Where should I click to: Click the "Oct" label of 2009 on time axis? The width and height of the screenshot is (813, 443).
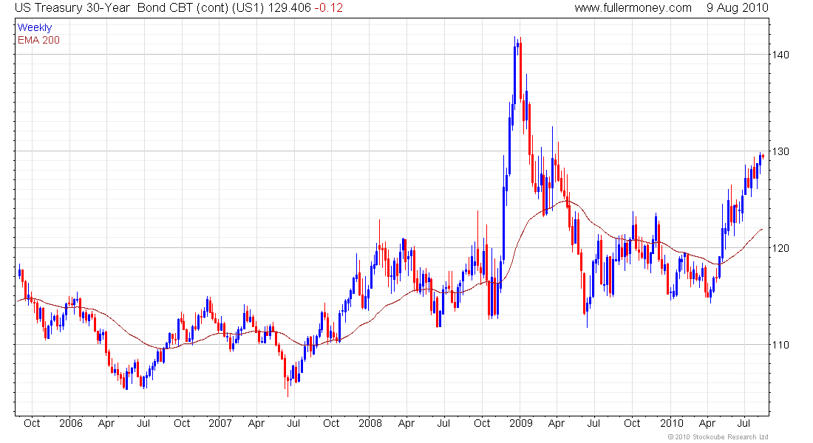[x=632, y=423]
